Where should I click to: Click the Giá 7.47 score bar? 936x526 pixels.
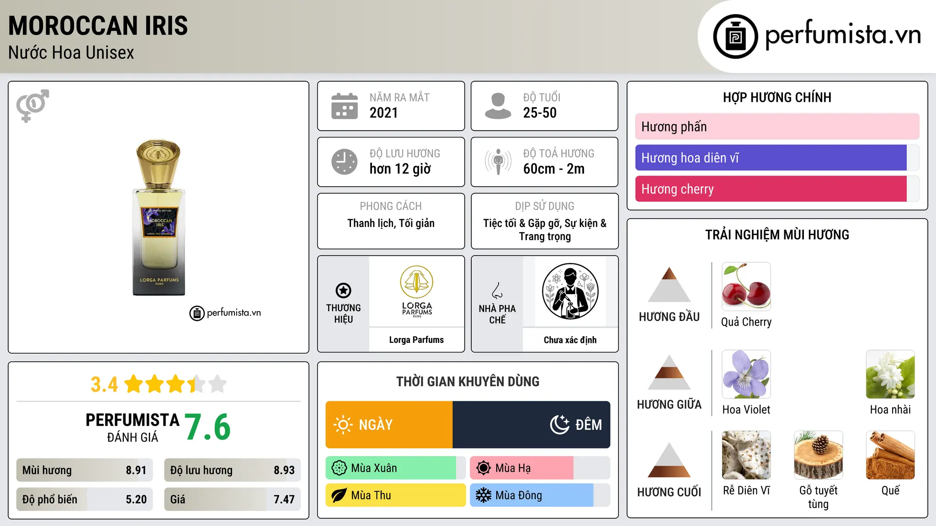pos(232,499)
